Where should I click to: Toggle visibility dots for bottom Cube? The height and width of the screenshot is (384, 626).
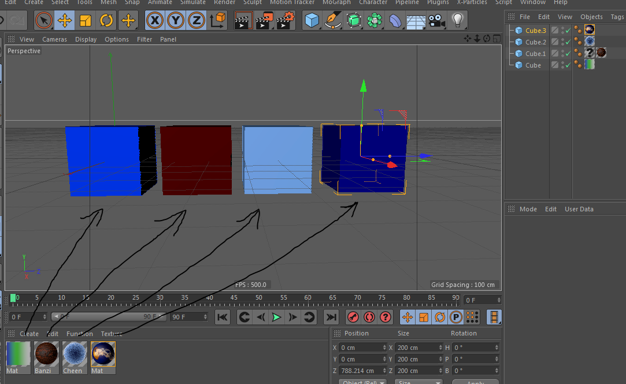(562, 65)
